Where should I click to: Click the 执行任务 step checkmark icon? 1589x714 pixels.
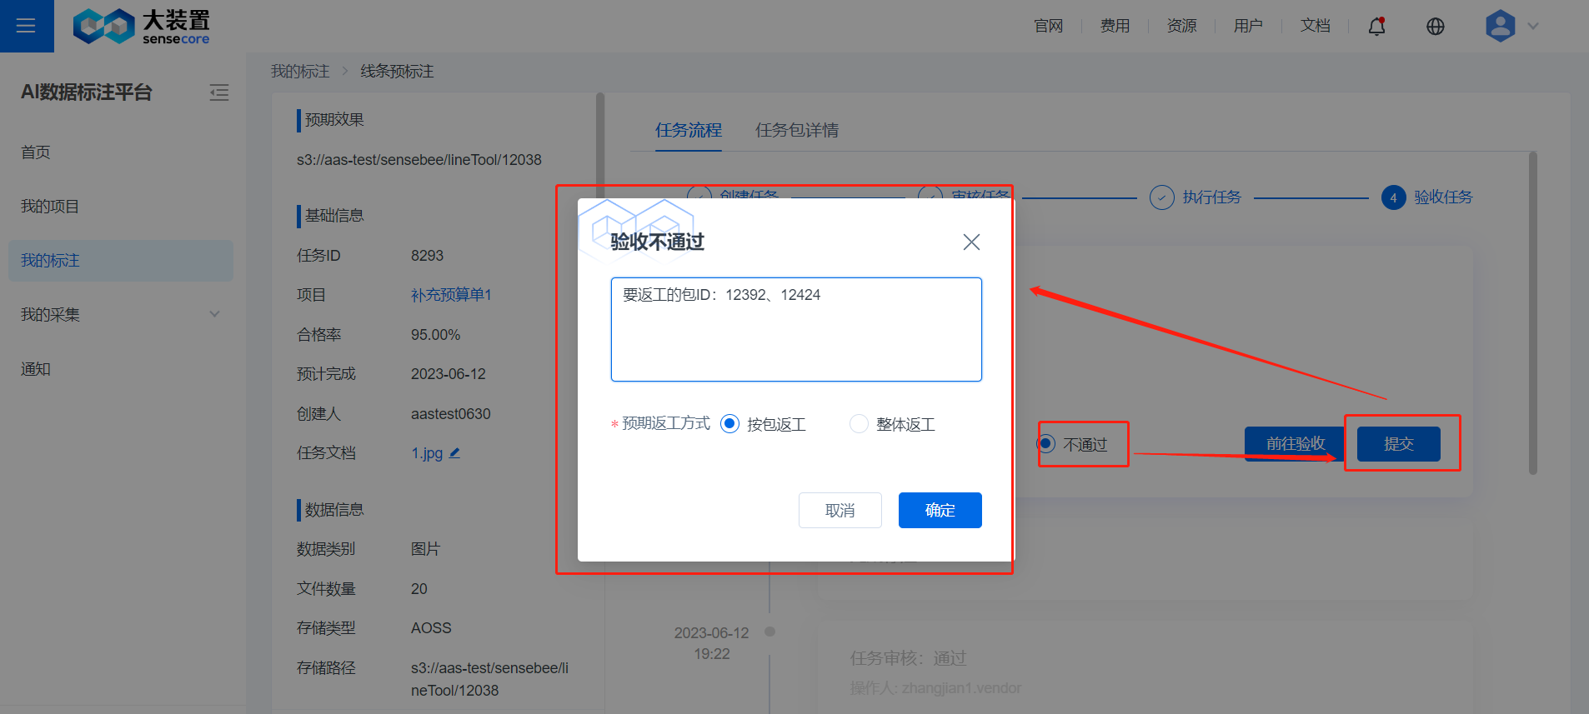coord(1161,197)
